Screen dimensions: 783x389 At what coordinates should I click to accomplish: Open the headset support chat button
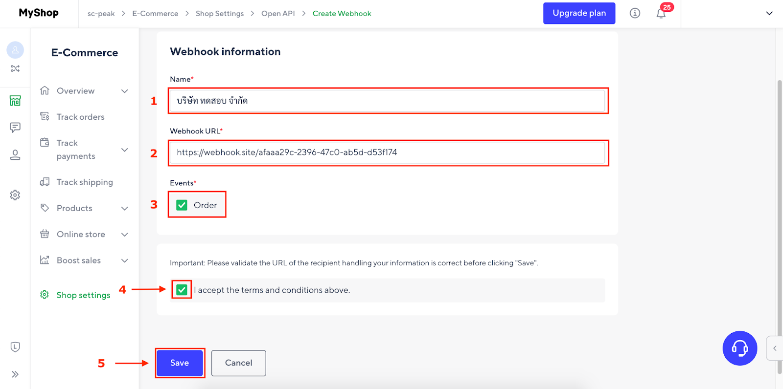coord(739,348)
